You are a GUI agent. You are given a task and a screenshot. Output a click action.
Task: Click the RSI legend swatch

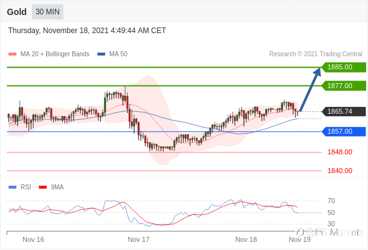click(x=12, y=187)
